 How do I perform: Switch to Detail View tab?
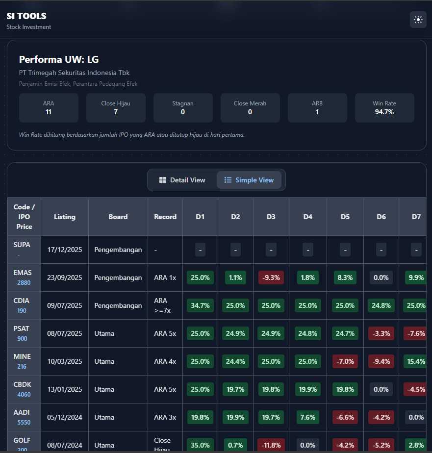point(182,180)
